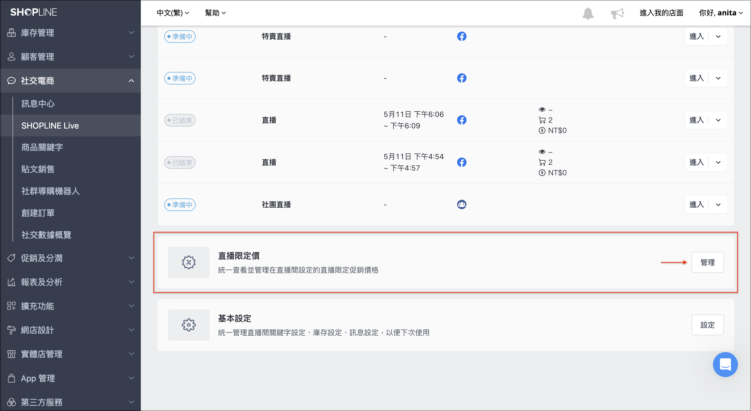The image size is (751, 411).
Task: Click the 網店設計 paint roller icon
Action: coord(11,330)
